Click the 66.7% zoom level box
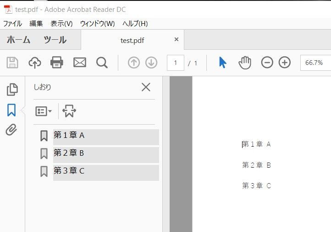Screen dimensions: 331x232 click(x=315, y=63)
